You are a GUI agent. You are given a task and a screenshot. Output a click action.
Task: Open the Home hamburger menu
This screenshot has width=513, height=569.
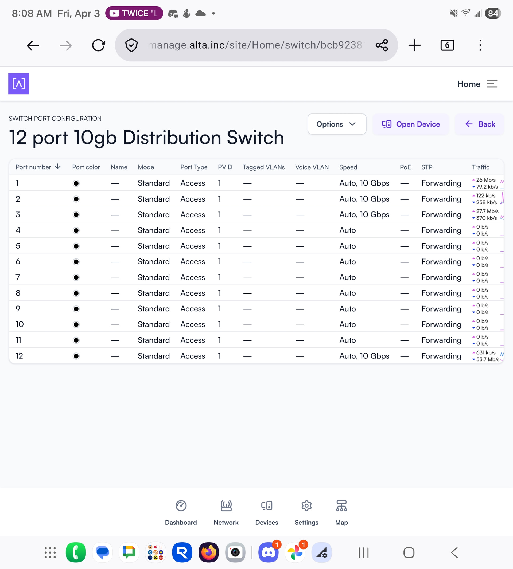(x=492, y=84)
